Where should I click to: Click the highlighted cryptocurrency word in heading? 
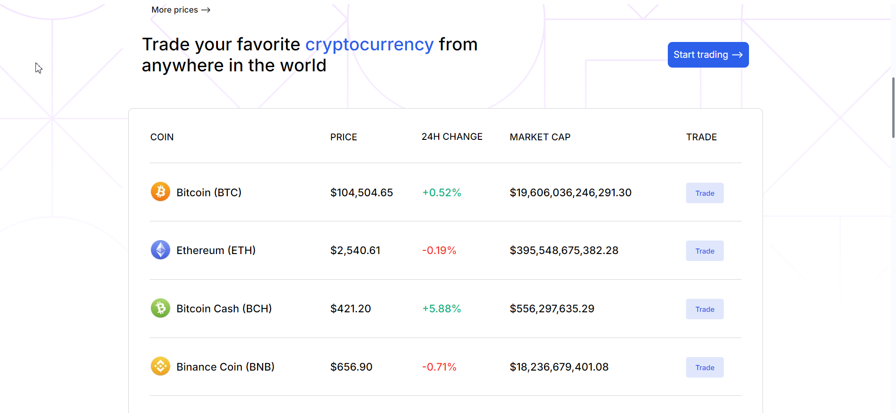click(369, 45)
